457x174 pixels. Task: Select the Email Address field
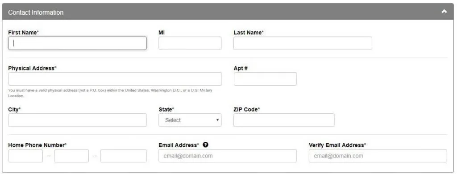point(228,156)
